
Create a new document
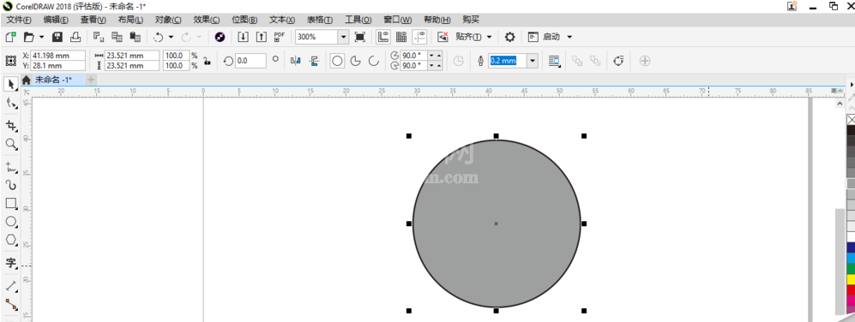coord(10,37)
